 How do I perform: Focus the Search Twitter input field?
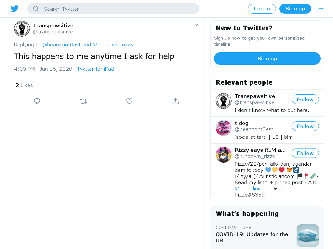(113, 9)
